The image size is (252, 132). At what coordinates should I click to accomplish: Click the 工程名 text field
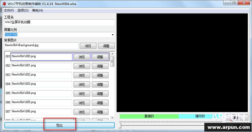coord(59,23)
